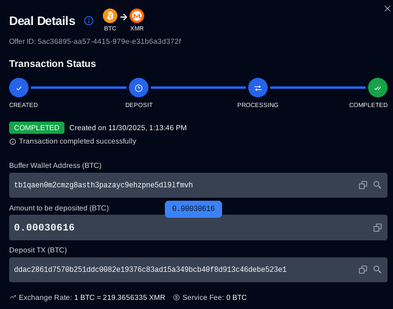Image resolution: width=393 pixels, height=309 pixels.
Task: Click the Processing step swap icon
Action: pyautogui.click(x=258, y=88)
